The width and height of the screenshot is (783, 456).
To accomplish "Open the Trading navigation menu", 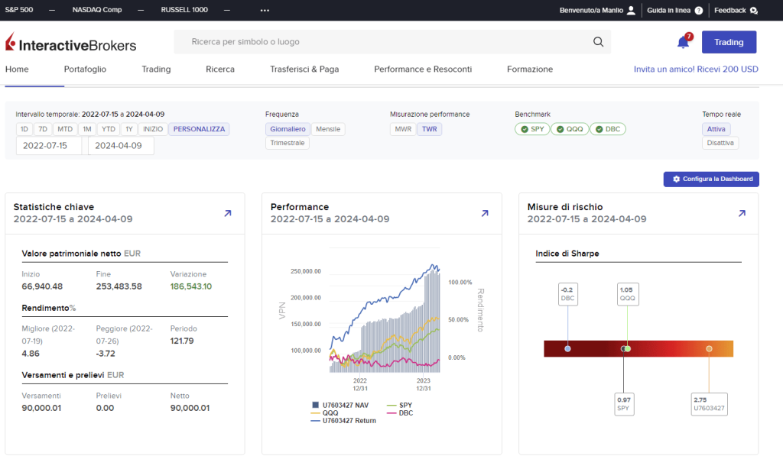I will coord(156,70).
